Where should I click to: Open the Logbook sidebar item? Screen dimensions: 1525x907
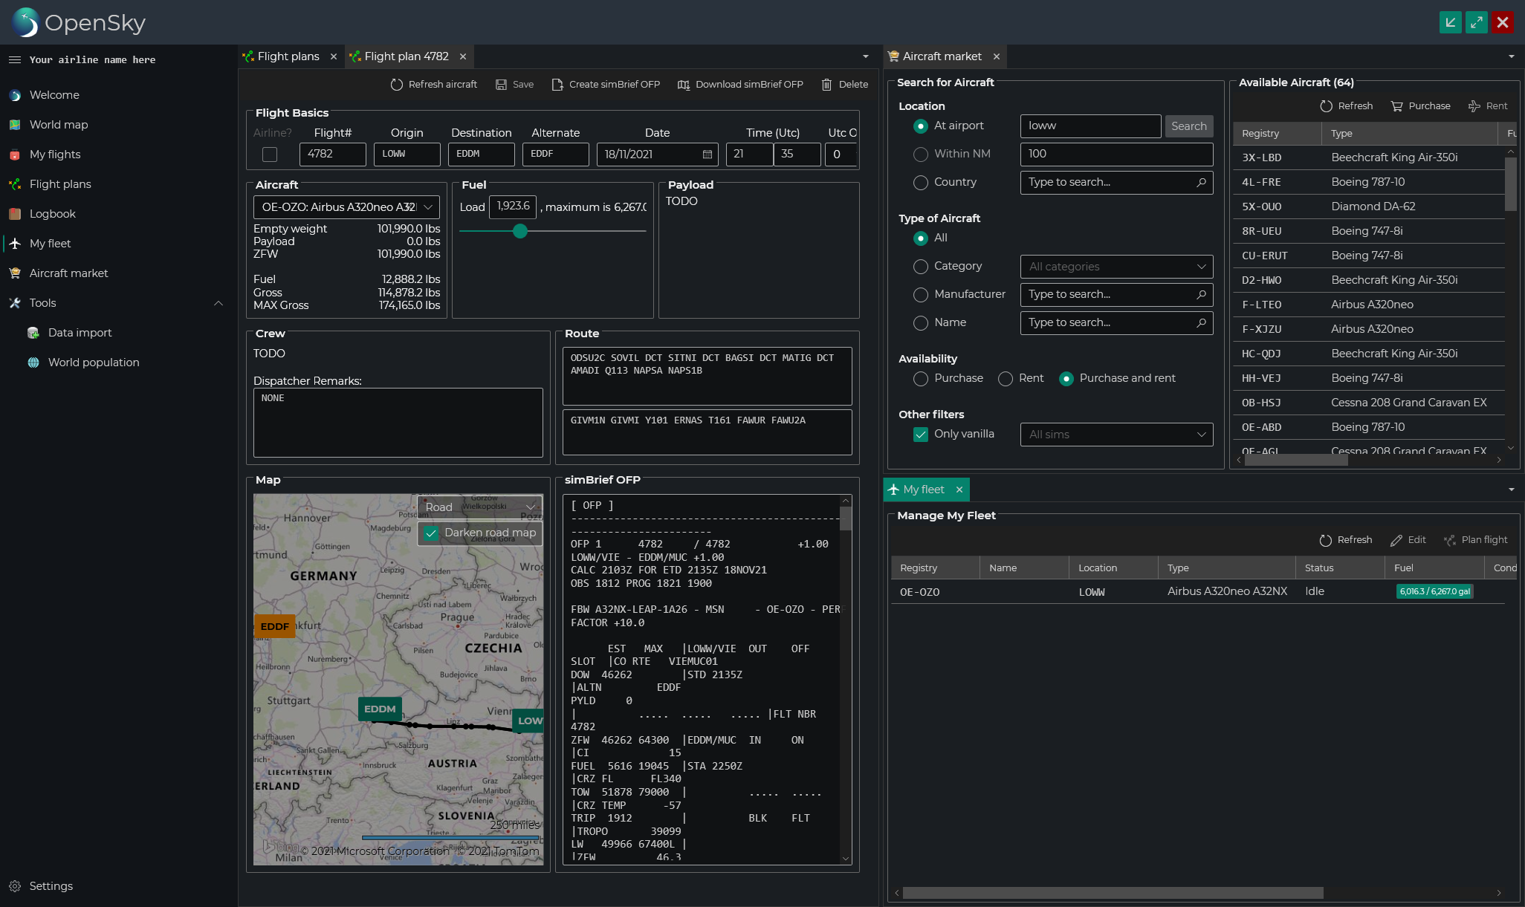pos(52,214)
